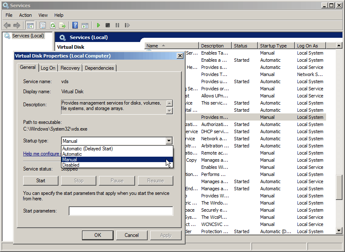The height and width of the screenshot is (252, 345).
Task: Click the Start parameters input field
Action: pyautogui.click(x=121, y=211)
